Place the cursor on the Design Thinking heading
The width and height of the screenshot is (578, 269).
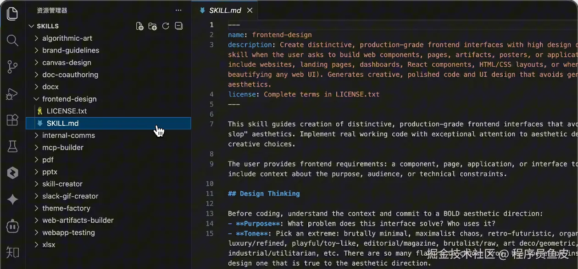coord(270,194)
